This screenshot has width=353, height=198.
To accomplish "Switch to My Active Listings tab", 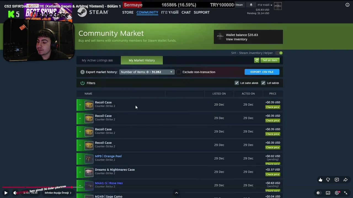I will 97,60.
